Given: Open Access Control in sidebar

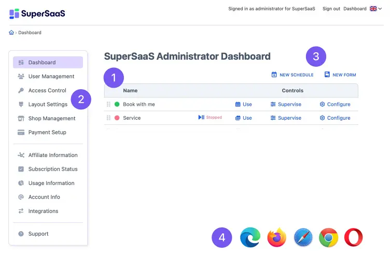Looking at the screenshot, I should pyautogui.click(x=48, y=91).
